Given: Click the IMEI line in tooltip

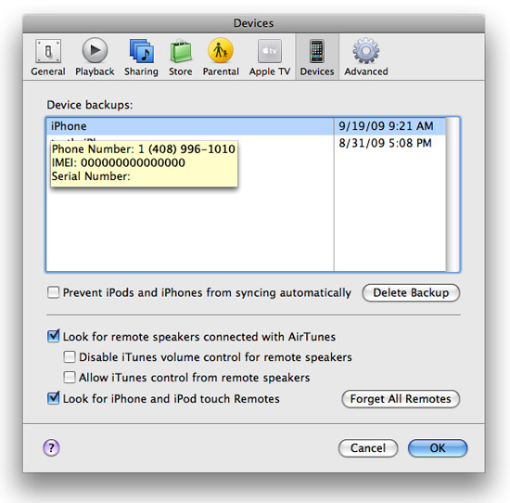Looking at the screenshot, I should [119, 162].
